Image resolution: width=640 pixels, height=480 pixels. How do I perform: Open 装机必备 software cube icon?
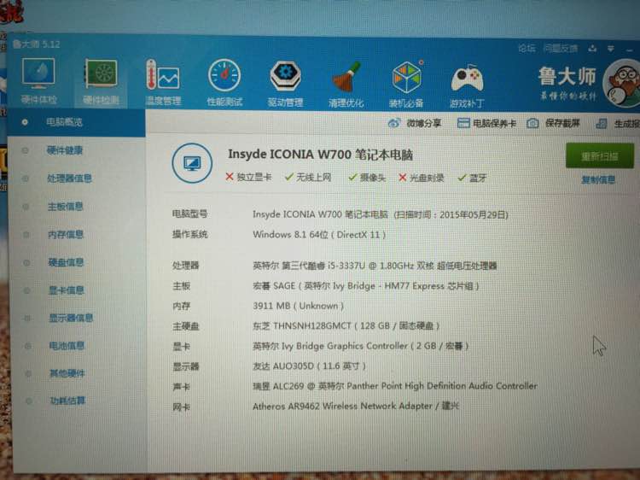pyautogui.click(x=406, y=85)
